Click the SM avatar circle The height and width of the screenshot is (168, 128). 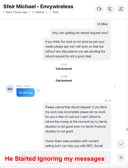[x=10, y=89]
